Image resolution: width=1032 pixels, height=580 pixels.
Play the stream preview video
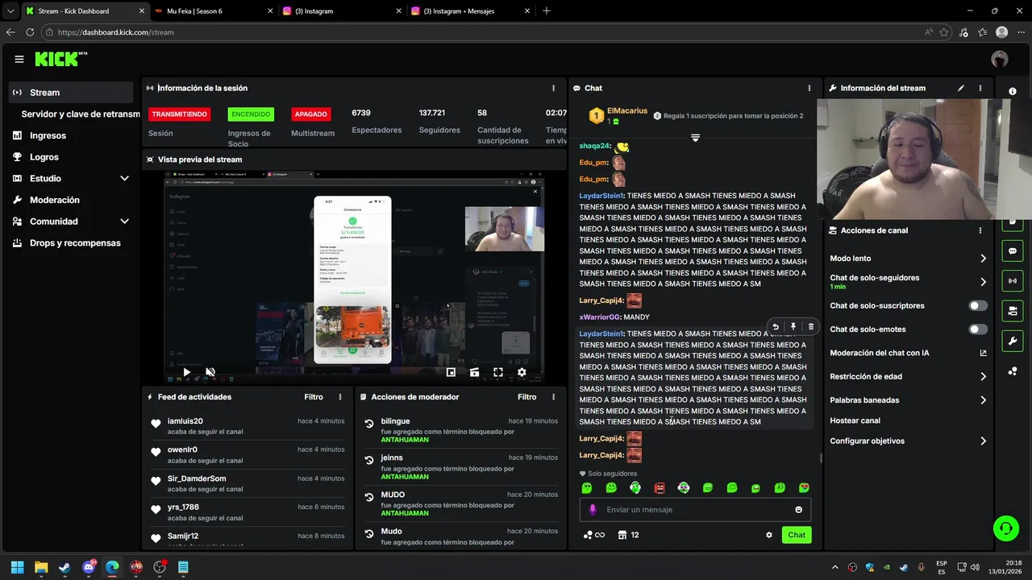pyautogui.click(x=186, y=372)
